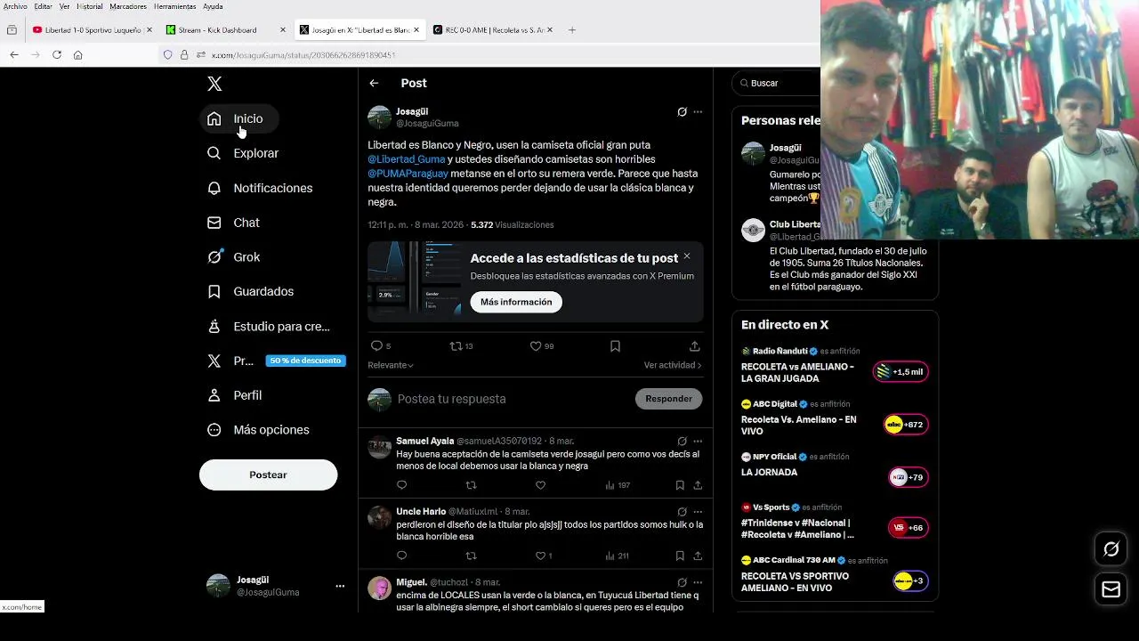Share the main post
The width and height of the screenshot is (1139, 641).
pos(694,346)
